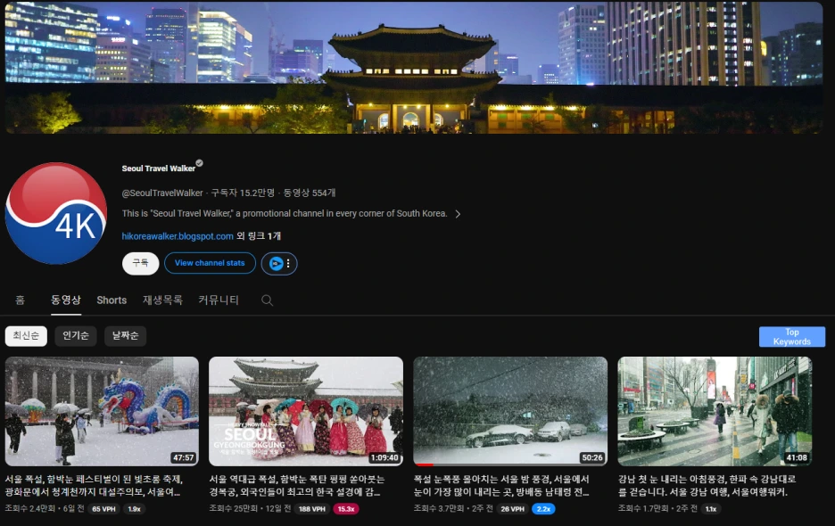This screenshot has height=526, width=835.
Task: Click the 구독 subscribe button
Action: [x=141, y=263]
